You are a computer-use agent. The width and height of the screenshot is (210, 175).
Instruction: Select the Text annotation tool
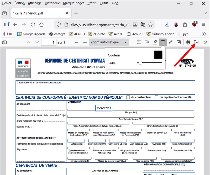(x=163, y=42)
